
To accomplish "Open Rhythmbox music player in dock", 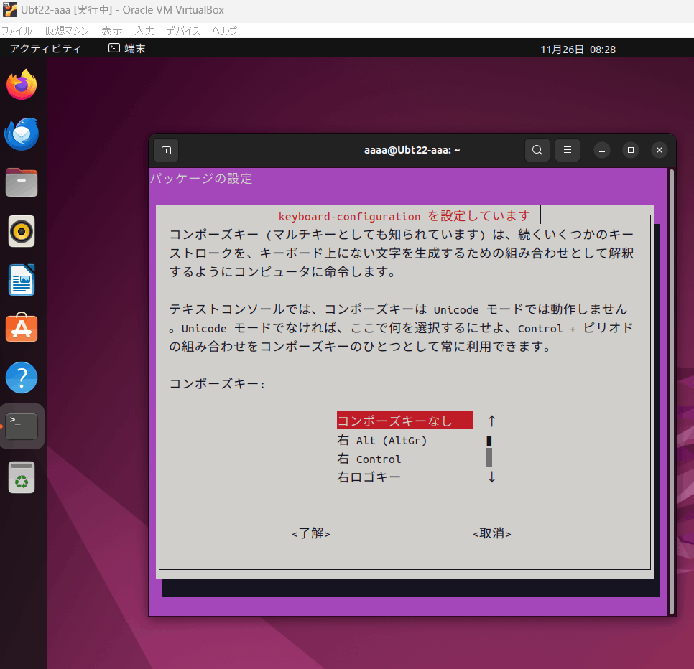I will coord(22,231).
